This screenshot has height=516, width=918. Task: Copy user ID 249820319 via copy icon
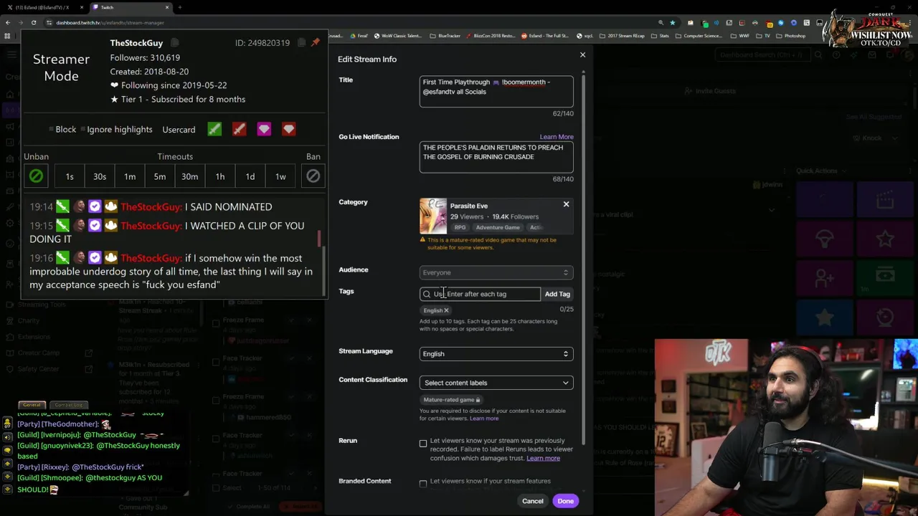(x=301, y=43)
